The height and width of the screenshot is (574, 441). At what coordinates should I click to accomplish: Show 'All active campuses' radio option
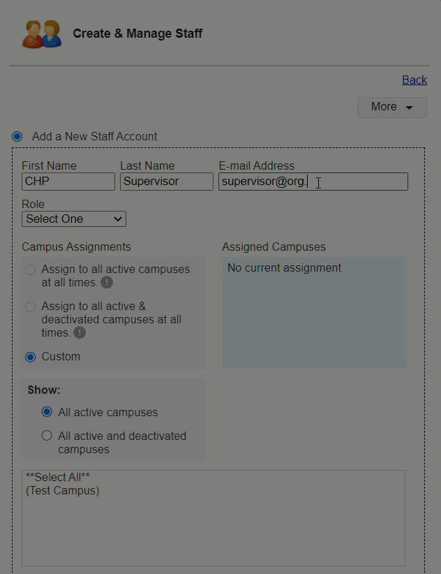(47, 412)
